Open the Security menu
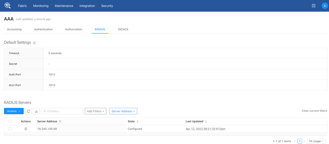This screenshot has width=329, height=144. pyautogui.click(x=107, y=6)
